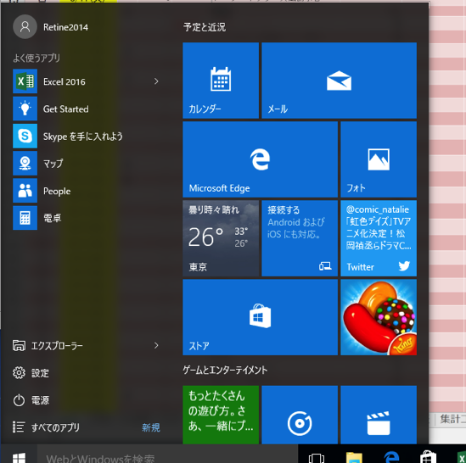Open Task View on the taskbar
The height and width of the screenshot is (463, 466).
coord(317,457)
